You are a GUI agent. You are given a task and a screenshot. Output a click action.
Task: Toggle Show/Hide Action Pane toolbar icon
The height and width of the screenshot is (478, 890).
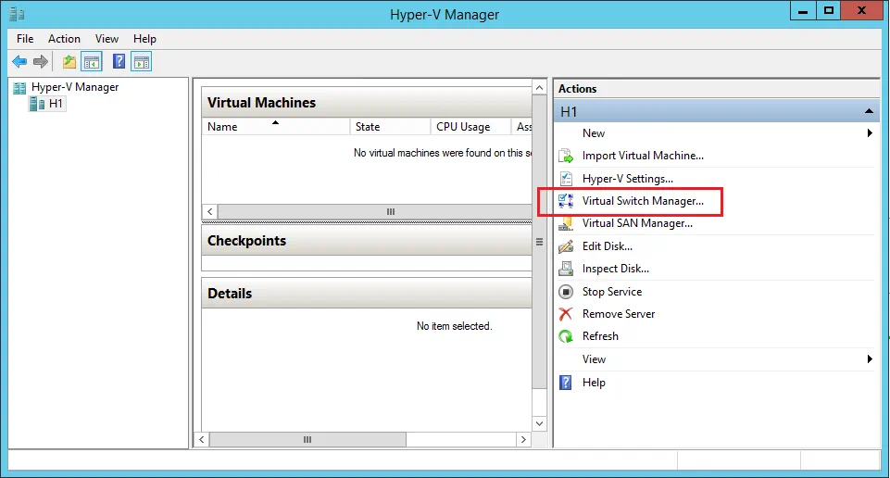tap(141, 62)
